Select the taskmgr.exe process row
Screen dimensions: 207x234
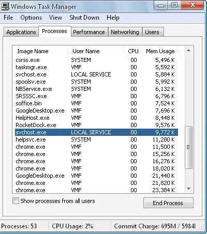(x=96, y=67)
